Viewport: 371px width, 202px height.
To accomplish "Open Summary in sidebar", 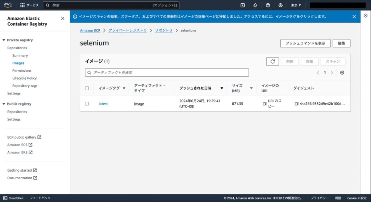I will (20, 55).
